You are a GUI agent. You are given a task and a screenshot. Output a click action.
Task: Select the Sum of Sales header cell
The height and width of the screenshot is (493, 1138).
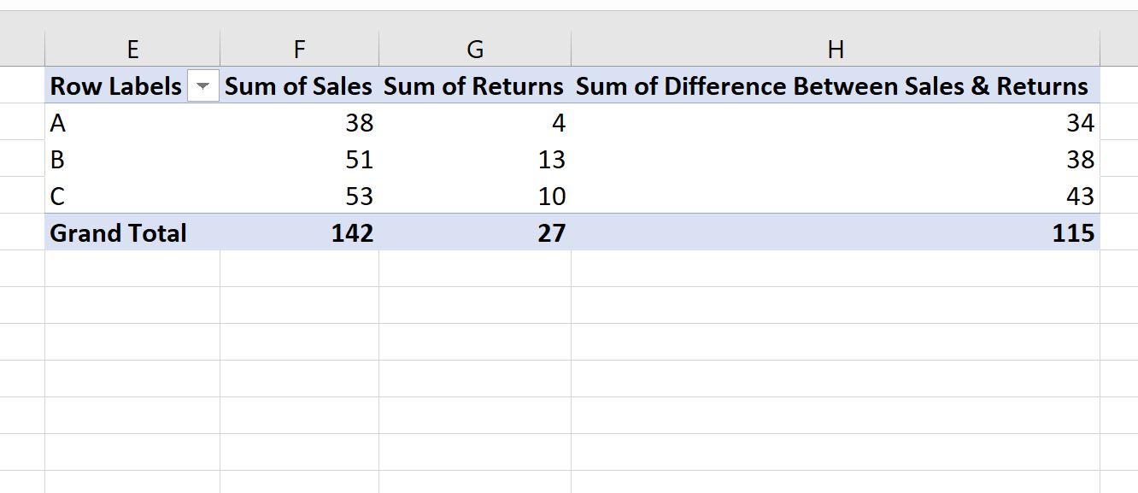tap(299, 86)
